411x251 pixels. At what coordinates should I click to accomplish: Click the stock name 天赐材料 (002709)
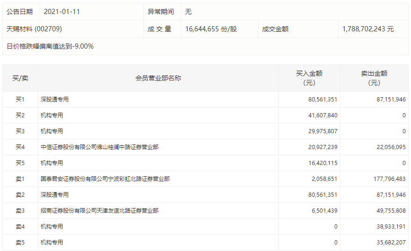(x=34, y=29)
